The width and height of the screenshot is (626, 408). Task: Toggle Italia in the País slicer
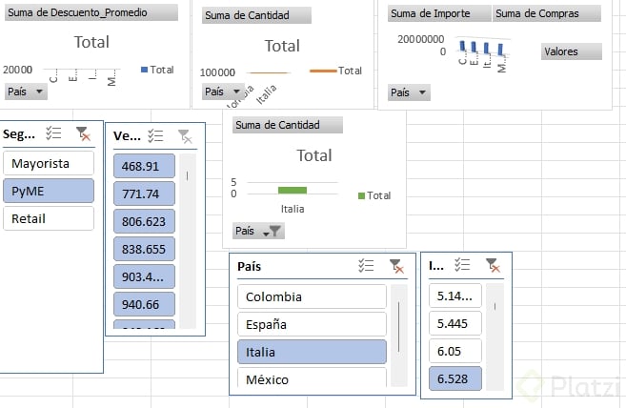312,352
